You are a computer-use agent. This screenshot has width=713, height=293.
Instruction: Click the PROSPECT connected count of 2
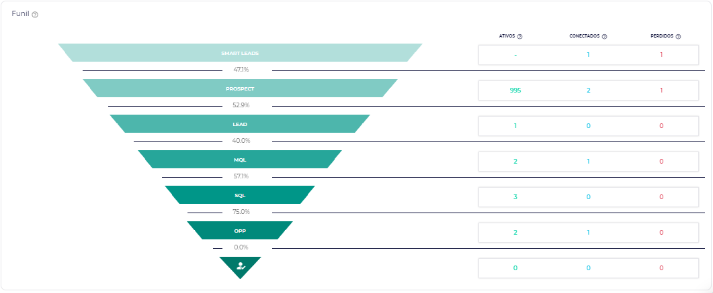[x=588, y=90]
